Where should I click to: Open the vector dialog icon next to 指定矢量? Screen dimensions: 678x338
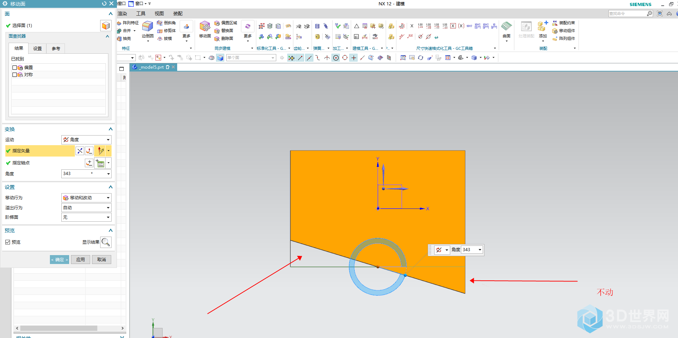pyautogui.click(x=89, y=151)
